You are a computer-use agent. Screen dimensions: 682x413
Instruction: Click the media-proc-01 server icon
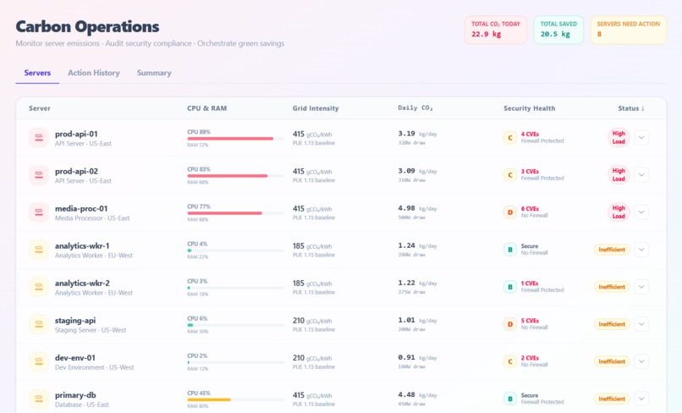[39, 212]
